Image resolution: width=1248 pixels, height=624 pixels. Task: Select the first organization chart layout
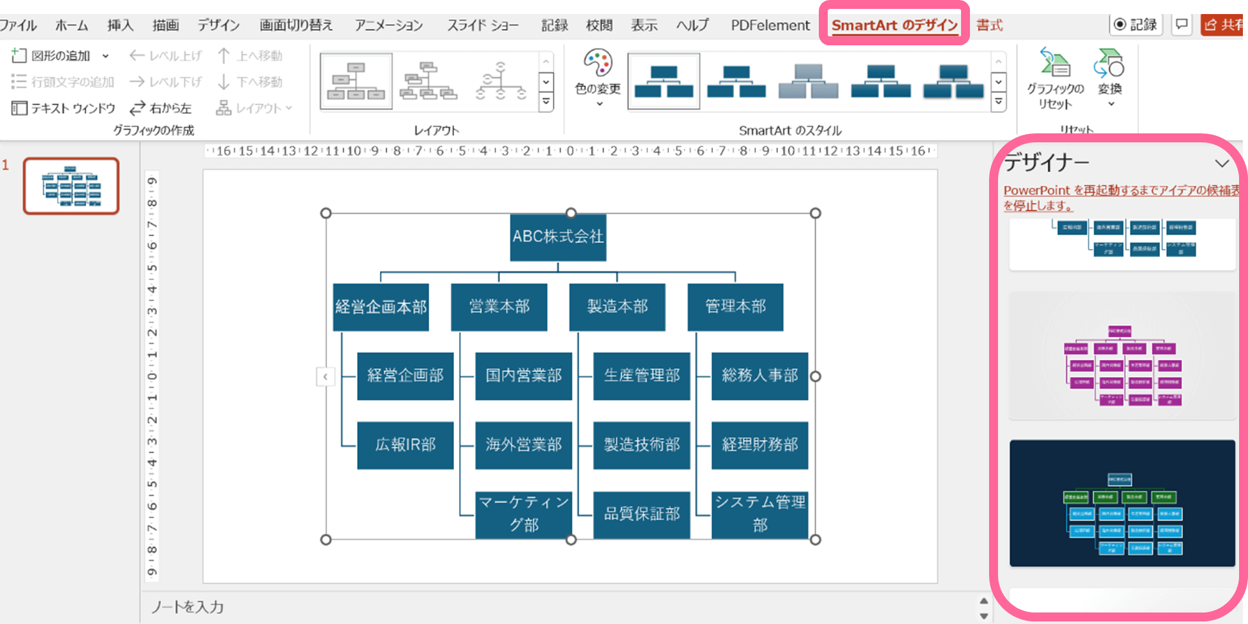(356, 82)
